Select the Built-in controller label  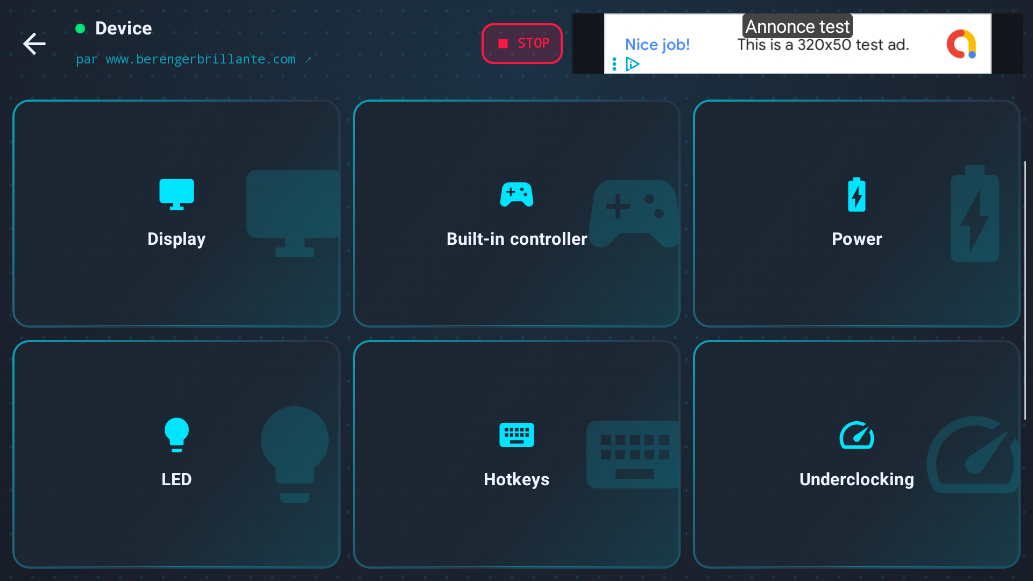coord(516,239)
